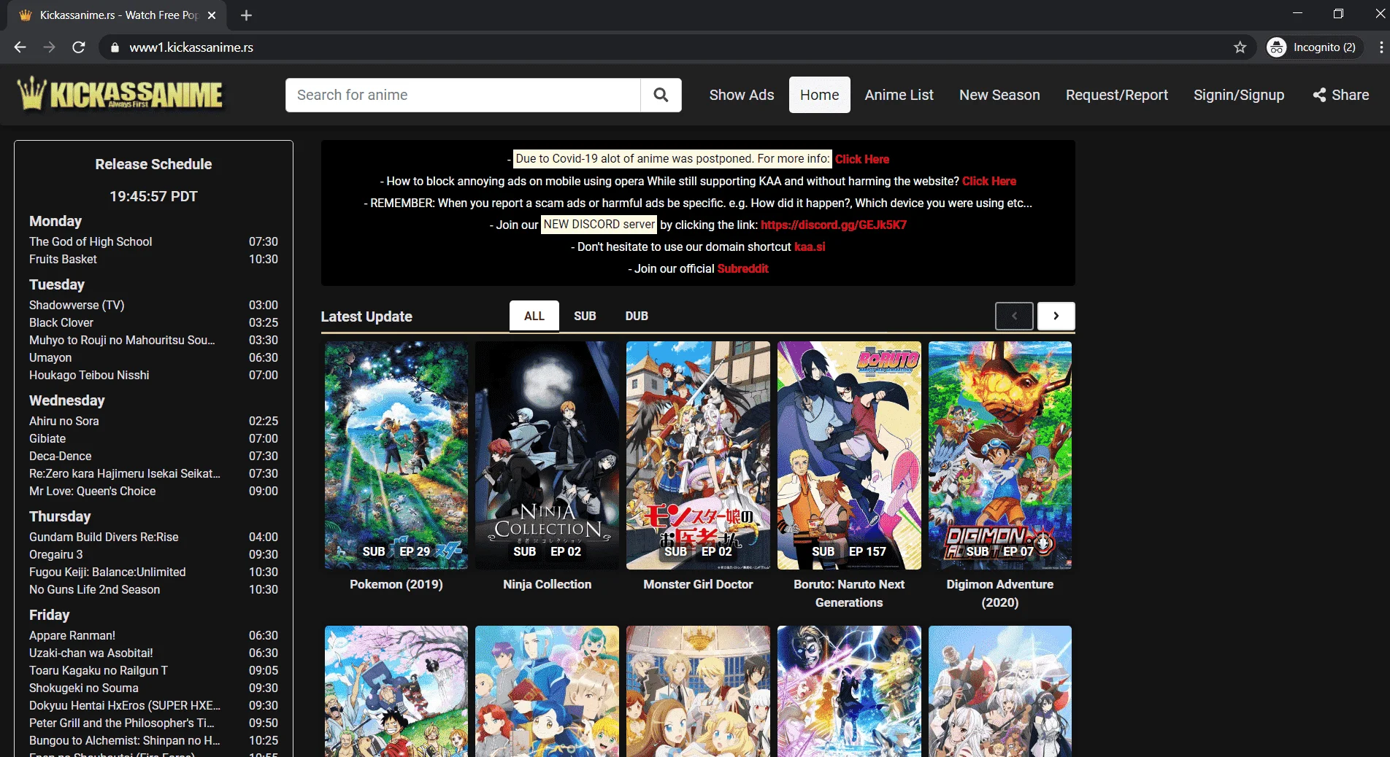The width and height of the screenshot is (1390, 757).
Task: Show previous latest updates with left chevron
Action: coord(1014,316)
